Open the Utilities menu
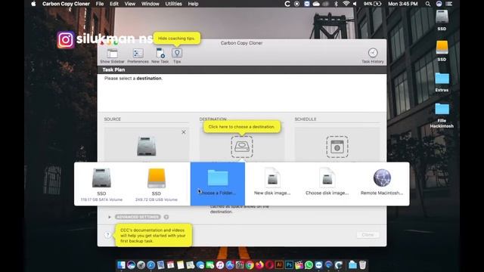Image resolution: width=484 pixels, height=272 pixels. point(173,4)
